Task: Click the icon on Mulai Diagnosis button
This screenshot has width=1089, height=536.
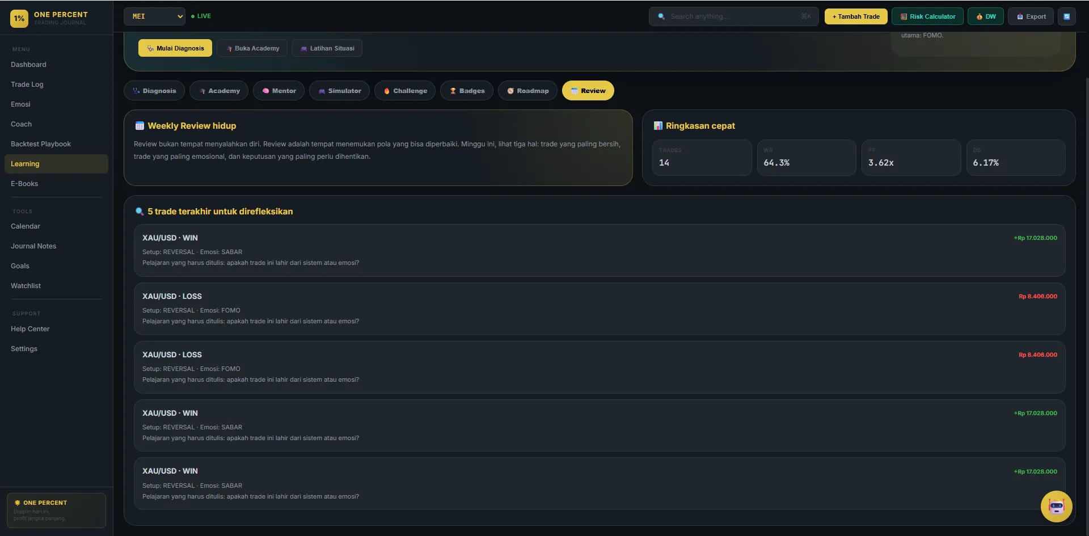Action: click(x=150, y=48)
